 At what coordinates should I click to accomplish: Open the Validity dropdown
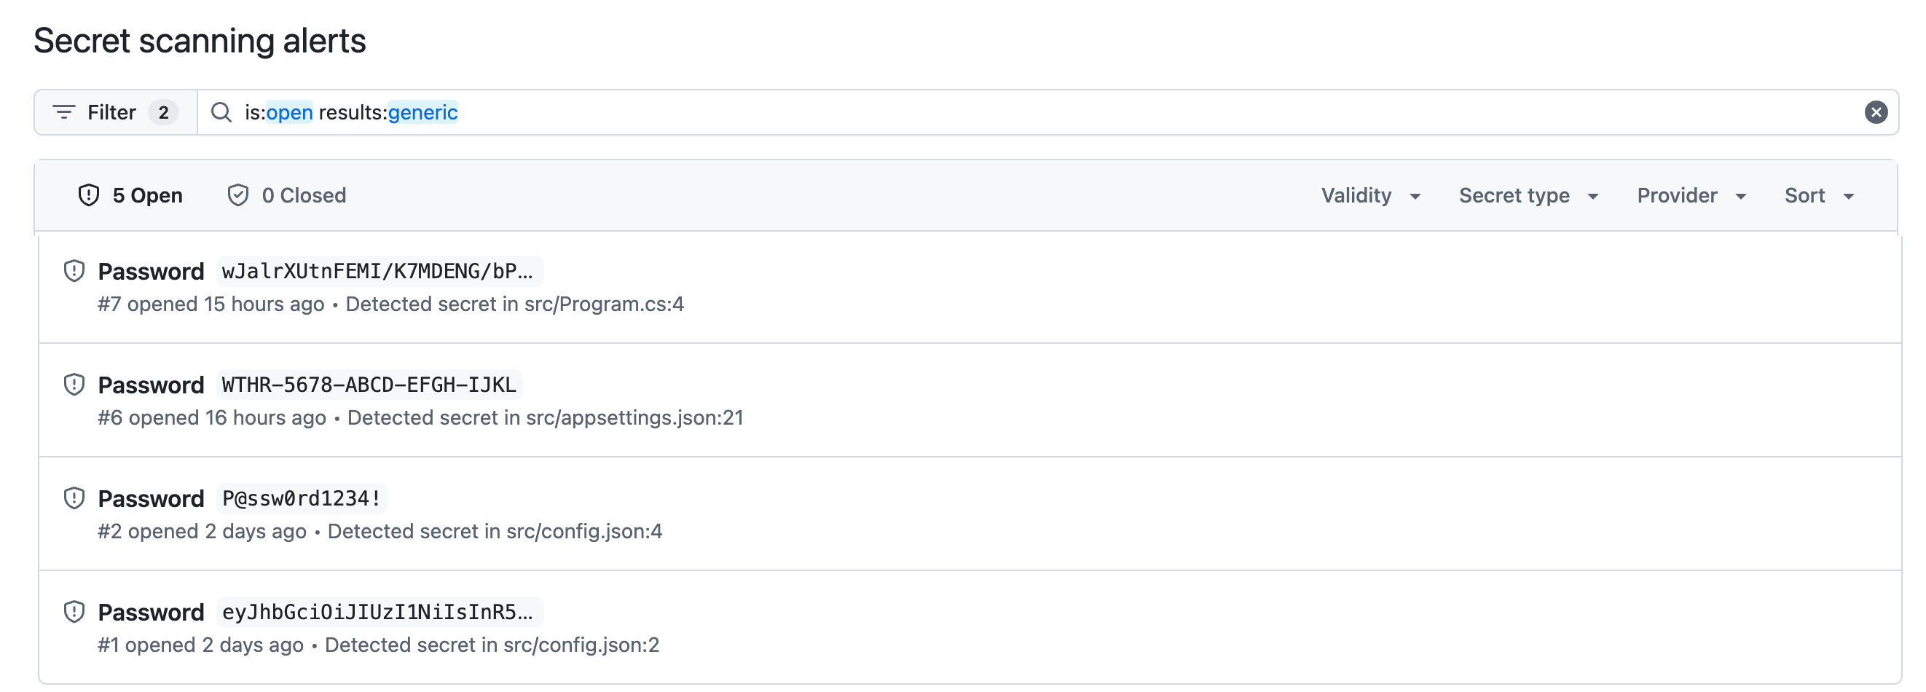click(x=1370, y=196)
